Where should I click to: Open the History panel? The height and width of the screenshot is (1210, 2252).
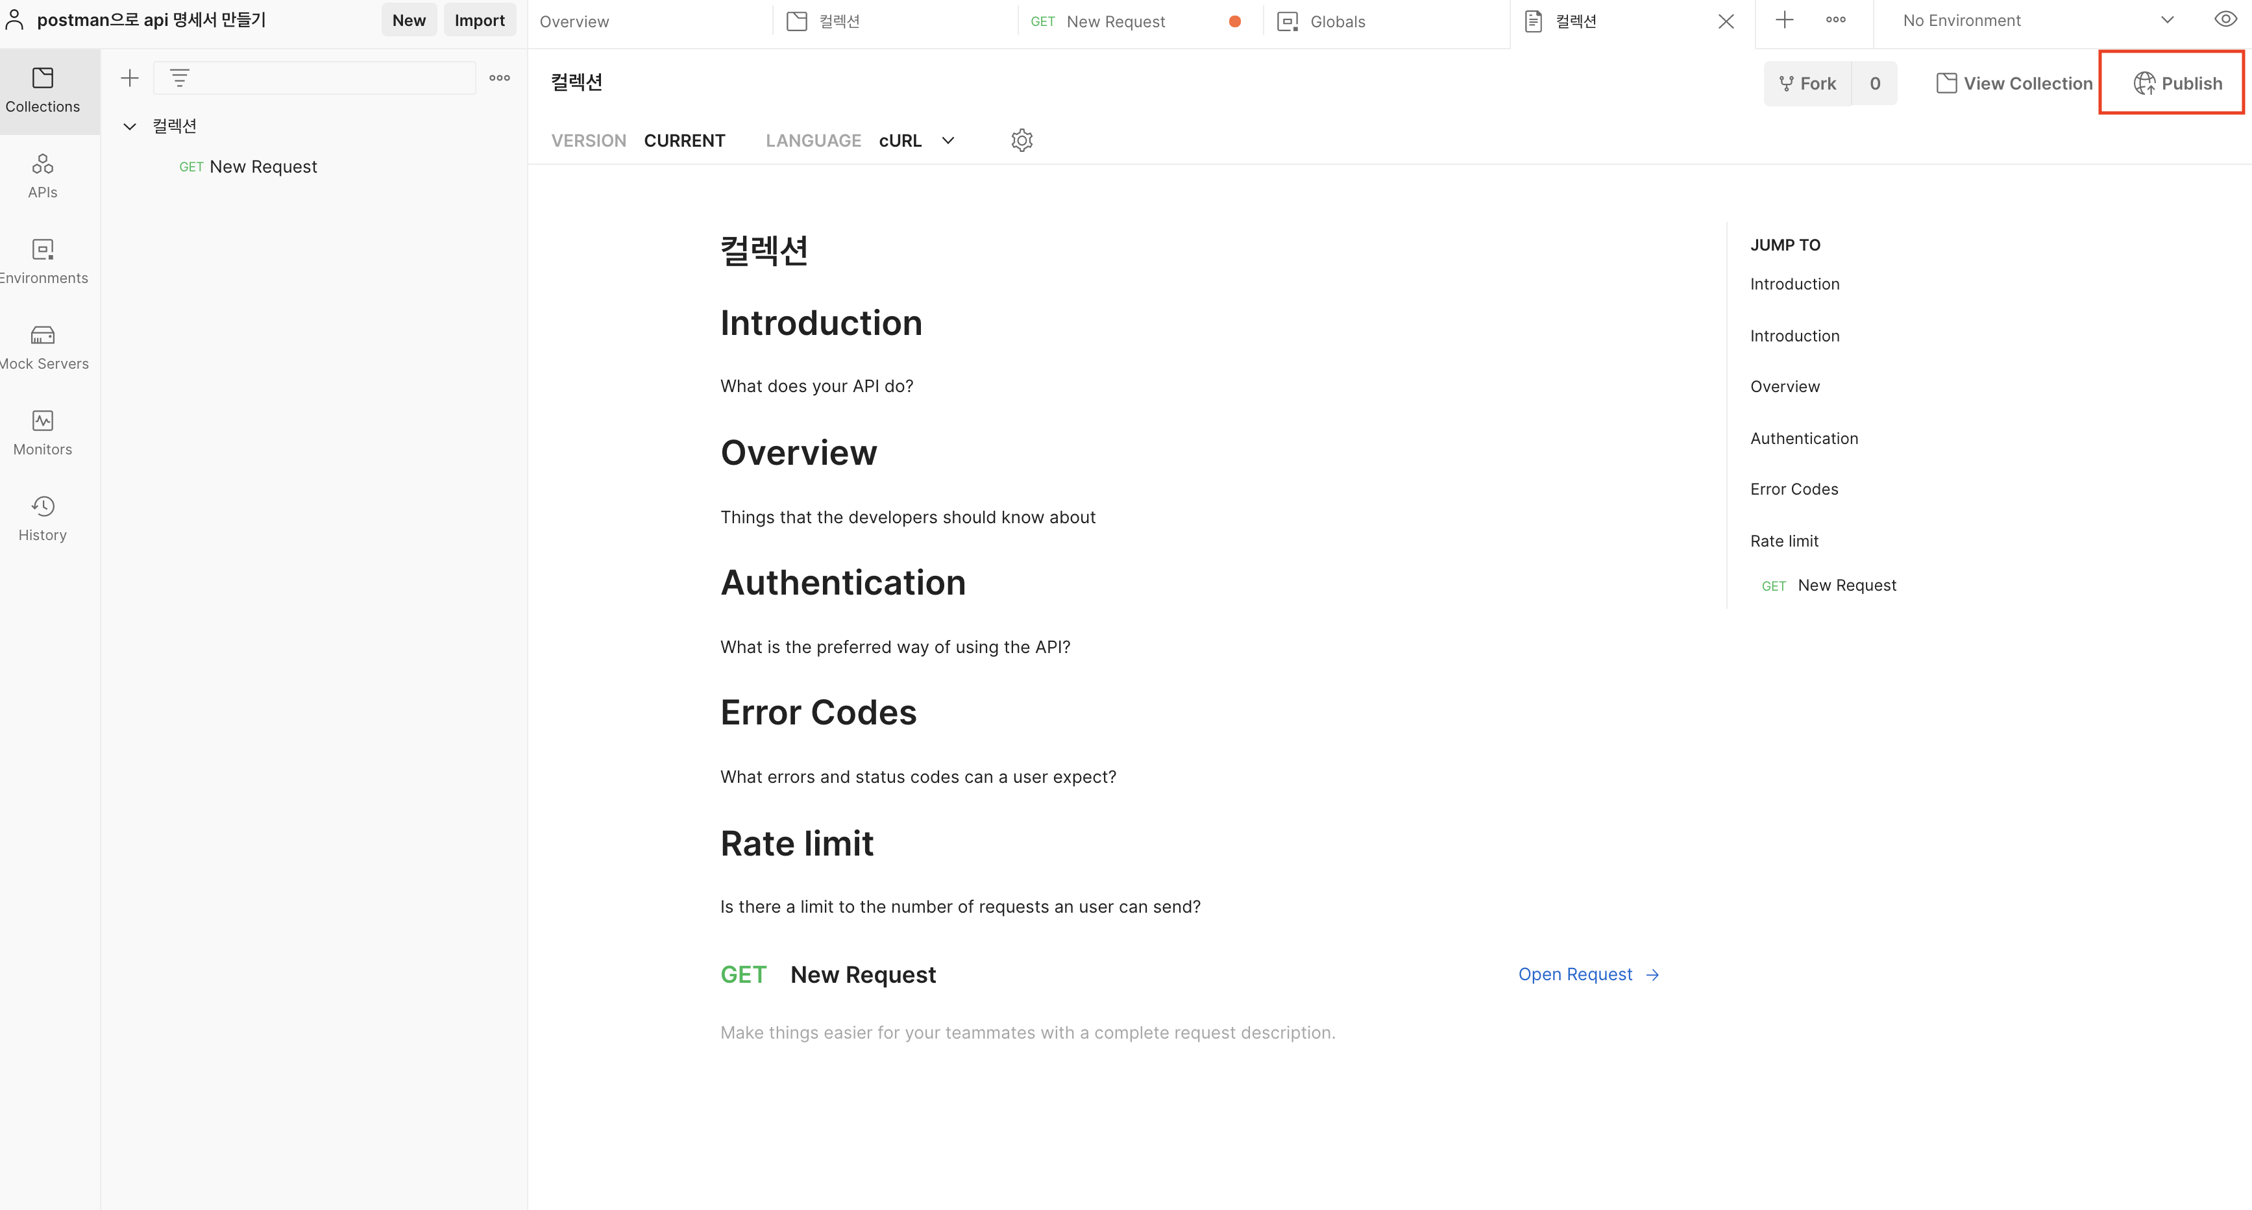(42, 517)
